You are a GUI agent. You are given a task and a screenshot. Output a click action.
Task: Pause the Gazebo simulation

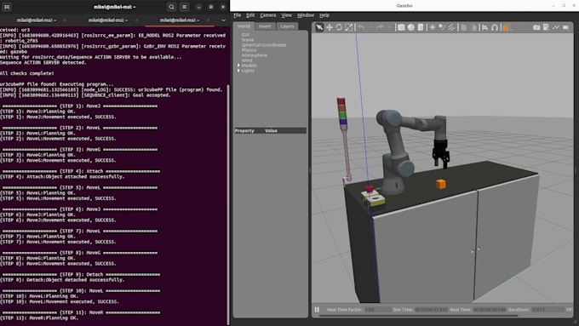(x=317, y=310)
